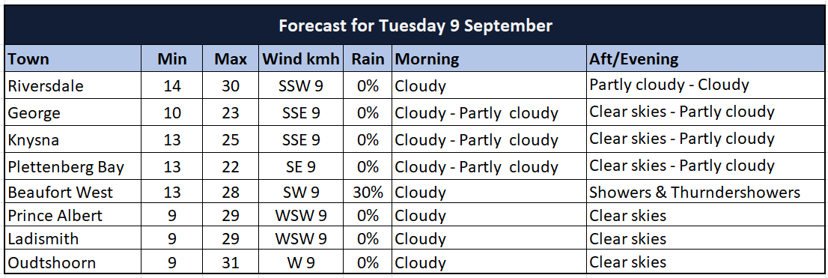Click the Wind kmh header cell
The width and height of the screenshot is (828, 278).
click(300, 58)
